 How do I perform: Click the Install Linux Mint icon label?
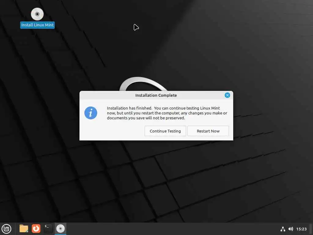coord(37,25)
